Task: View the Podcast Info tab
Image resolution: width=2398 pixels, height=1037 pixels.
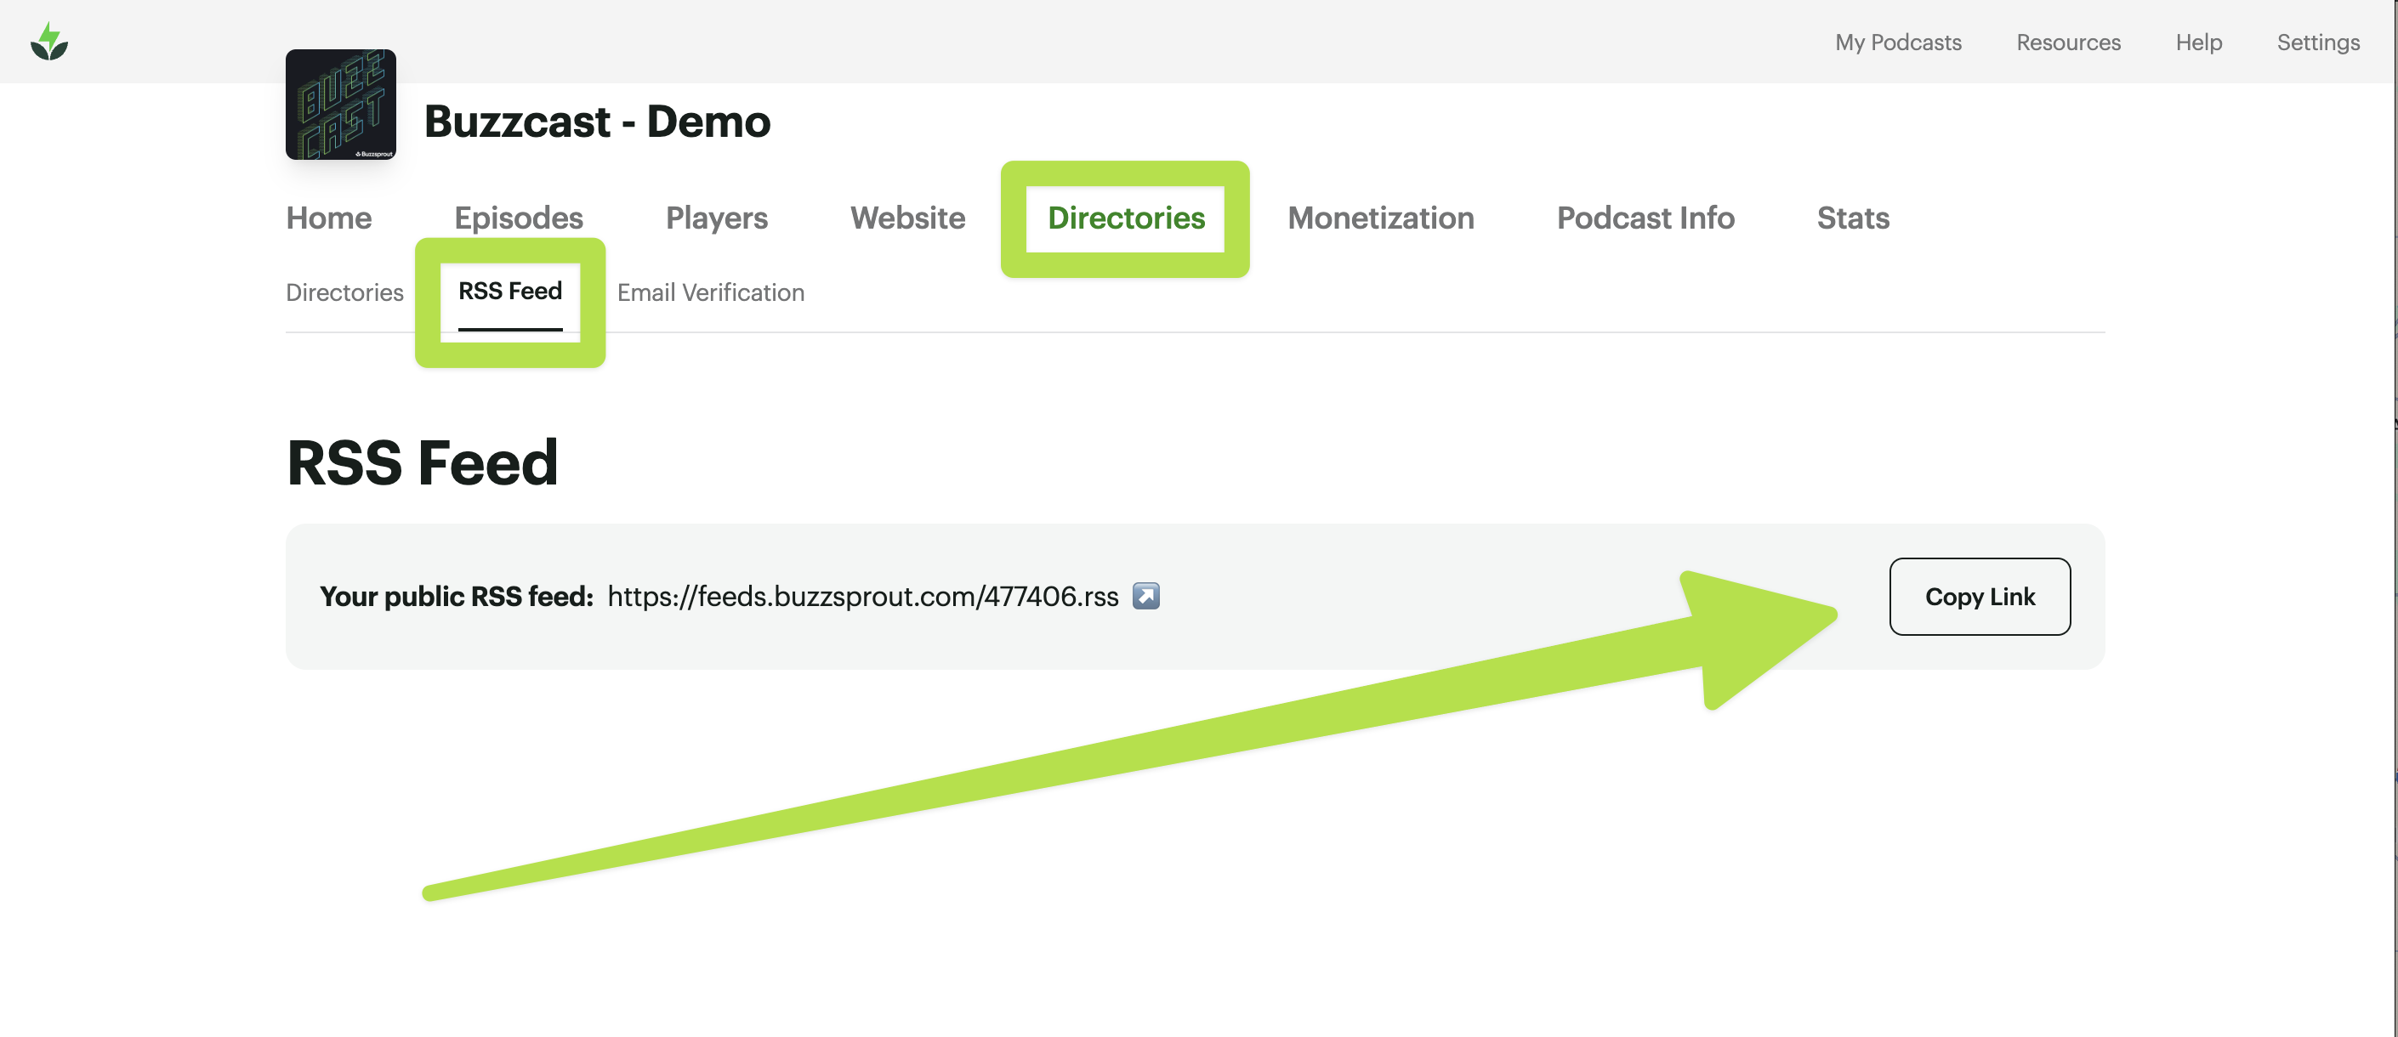Action: pos(1645,218)
